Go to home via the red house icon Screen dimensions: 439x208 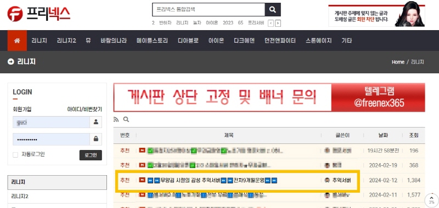[17, 41]
